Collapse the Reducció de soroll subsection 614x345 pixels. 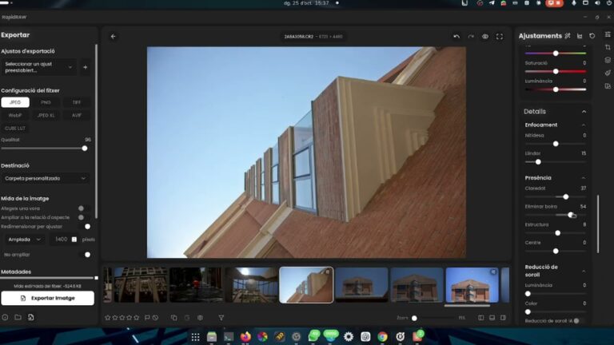click(x=584, y=271)
